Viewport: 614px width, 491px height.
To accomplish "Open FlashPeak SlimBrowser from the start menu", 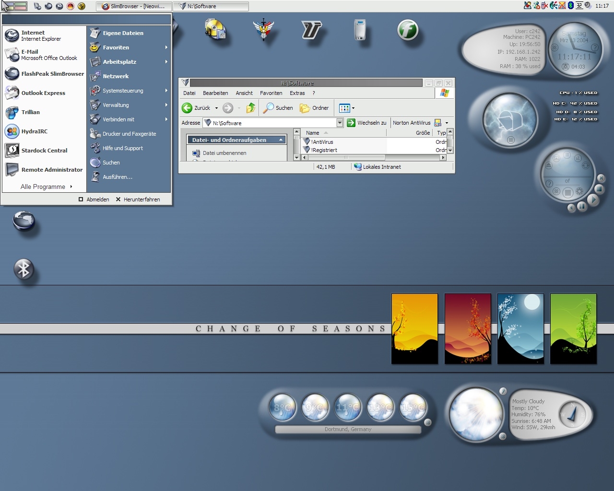I will coord(44,74).
